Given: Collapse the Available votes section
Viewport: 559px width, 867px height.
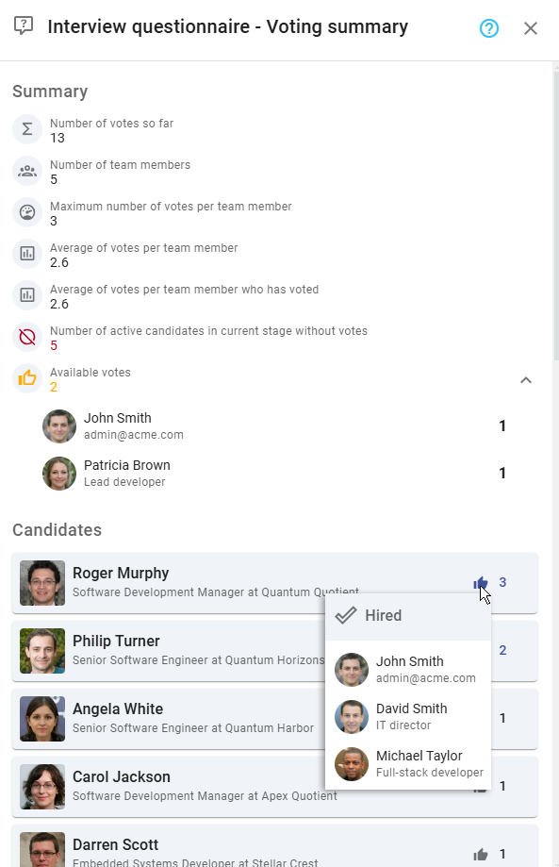Looking at the screenshot, I should coord(526,380).
